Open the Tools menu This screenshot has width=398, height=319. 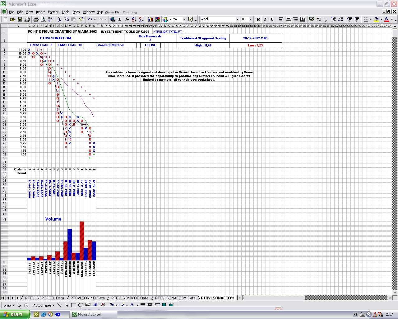[66, 12]
